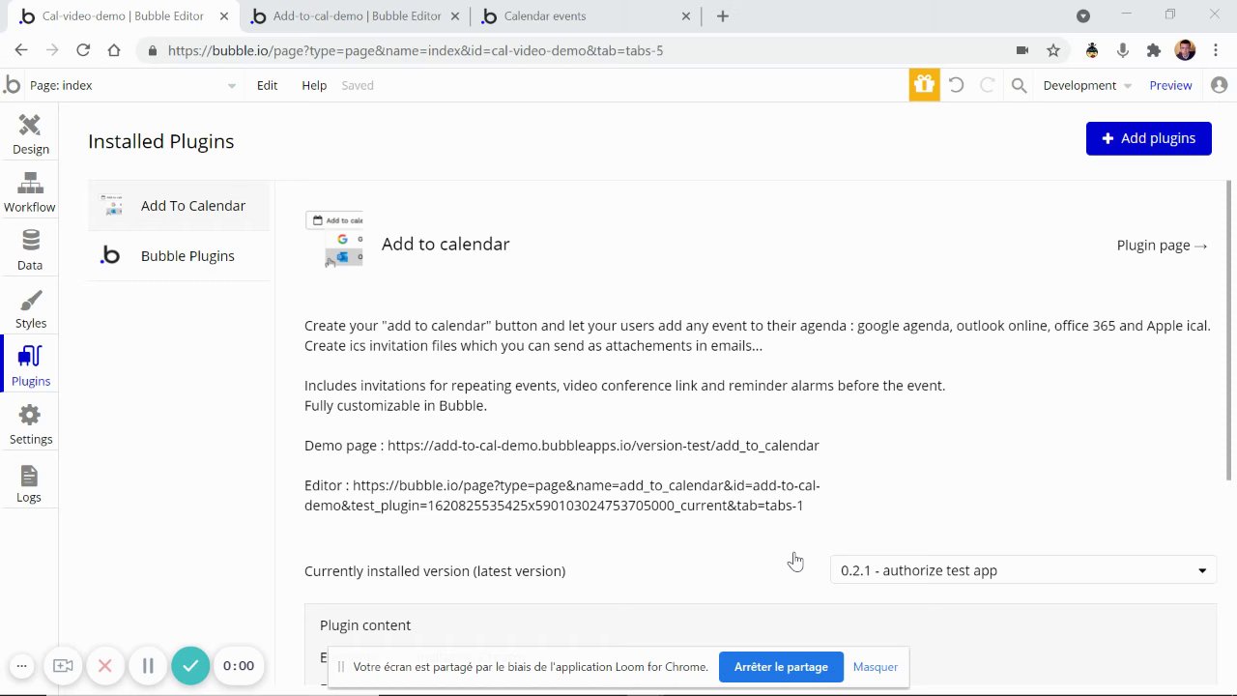Open the Logs tab in sidebar

click(x=30, y=482)
